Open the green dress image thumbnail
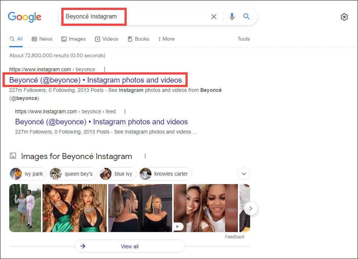 (74, 208)
